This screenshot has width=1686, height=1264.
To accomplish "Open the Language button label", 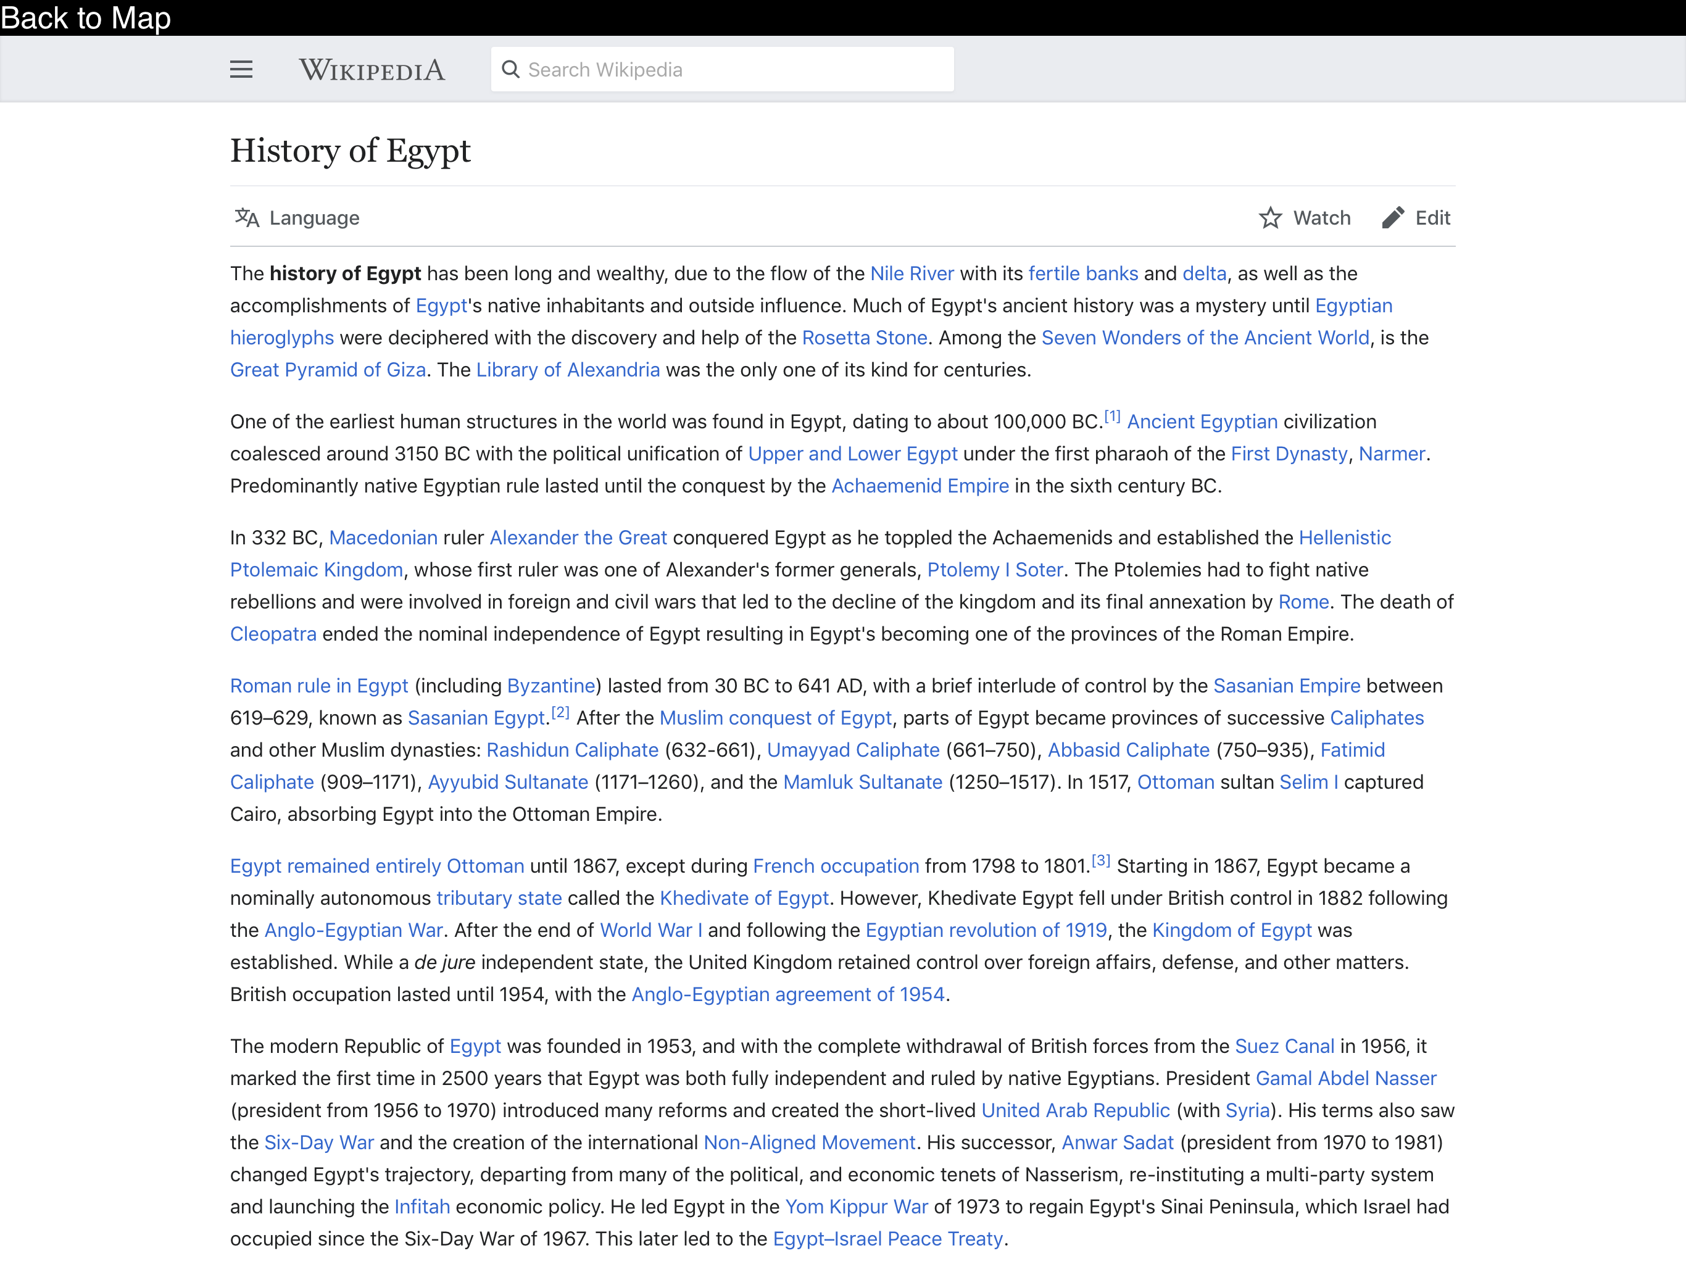I will tap(314, 218).
